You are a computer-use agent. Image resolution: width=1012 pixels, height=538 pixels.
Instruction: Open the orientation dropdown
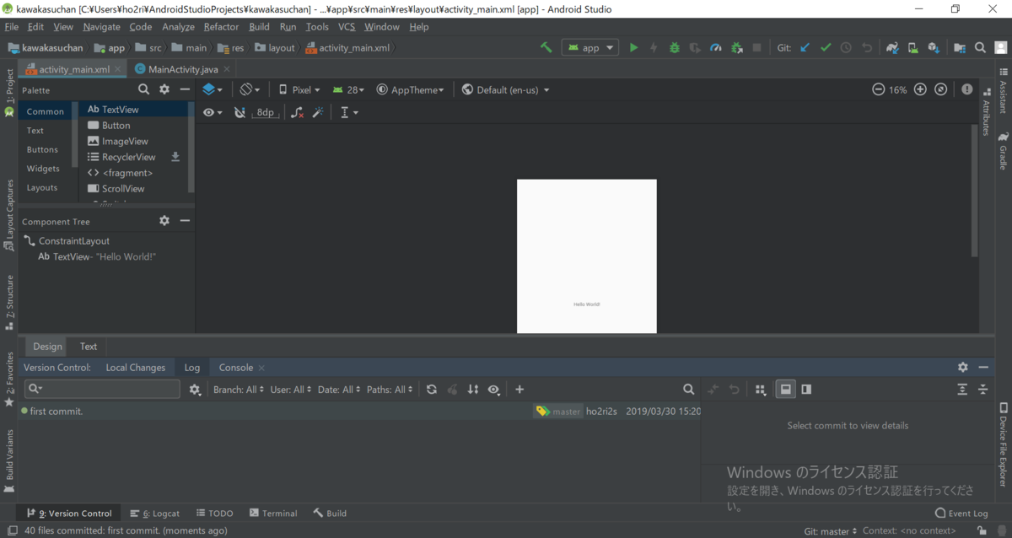pos(250,89)
